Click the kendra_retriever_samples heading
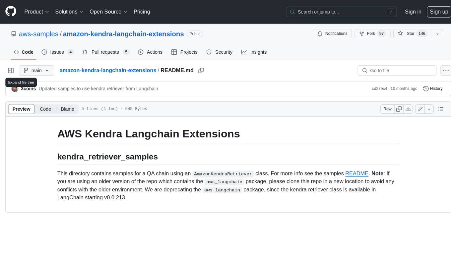Screen dimensions: 451x253 pos(107,157)
